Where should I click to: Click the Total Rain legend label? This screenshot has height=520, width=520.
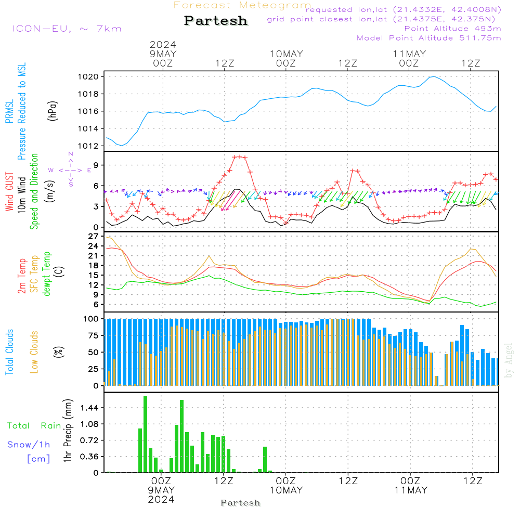point(34,425)
